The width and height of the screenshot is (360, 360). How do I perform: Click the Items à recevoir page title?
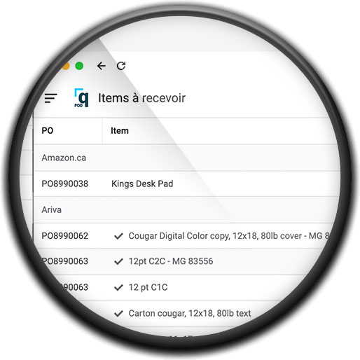[x=141, y=98]
